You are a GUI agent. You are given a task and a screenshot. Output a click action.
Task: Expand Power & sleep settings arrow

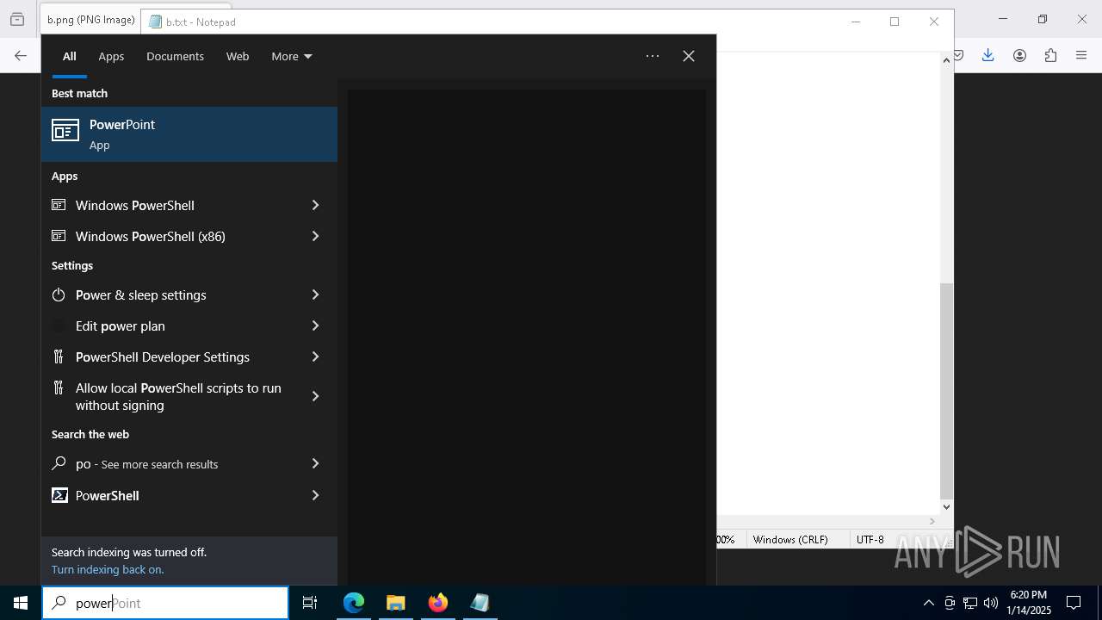[315, 294]
